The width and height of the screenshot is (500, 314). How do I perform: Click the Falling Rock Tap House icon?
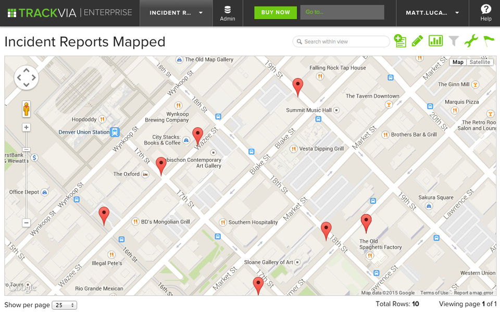click(x=320, y=76)
